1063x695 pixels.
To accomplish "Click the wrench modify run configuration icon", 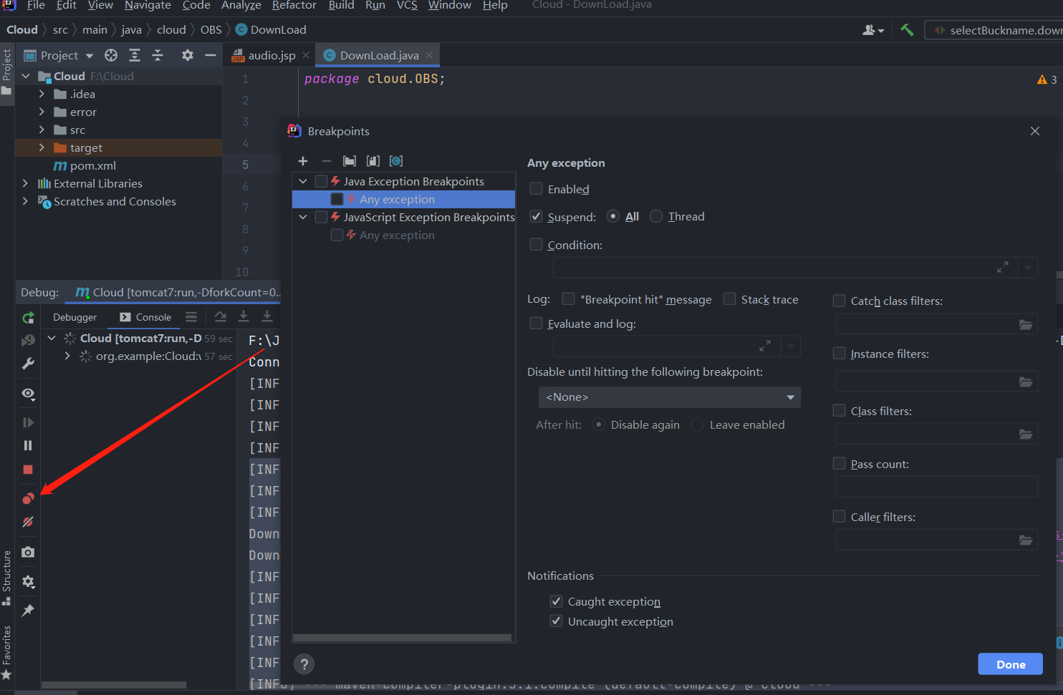I will 28,364.
